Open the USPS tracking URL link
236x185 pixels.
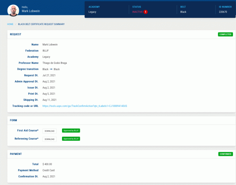85,106
